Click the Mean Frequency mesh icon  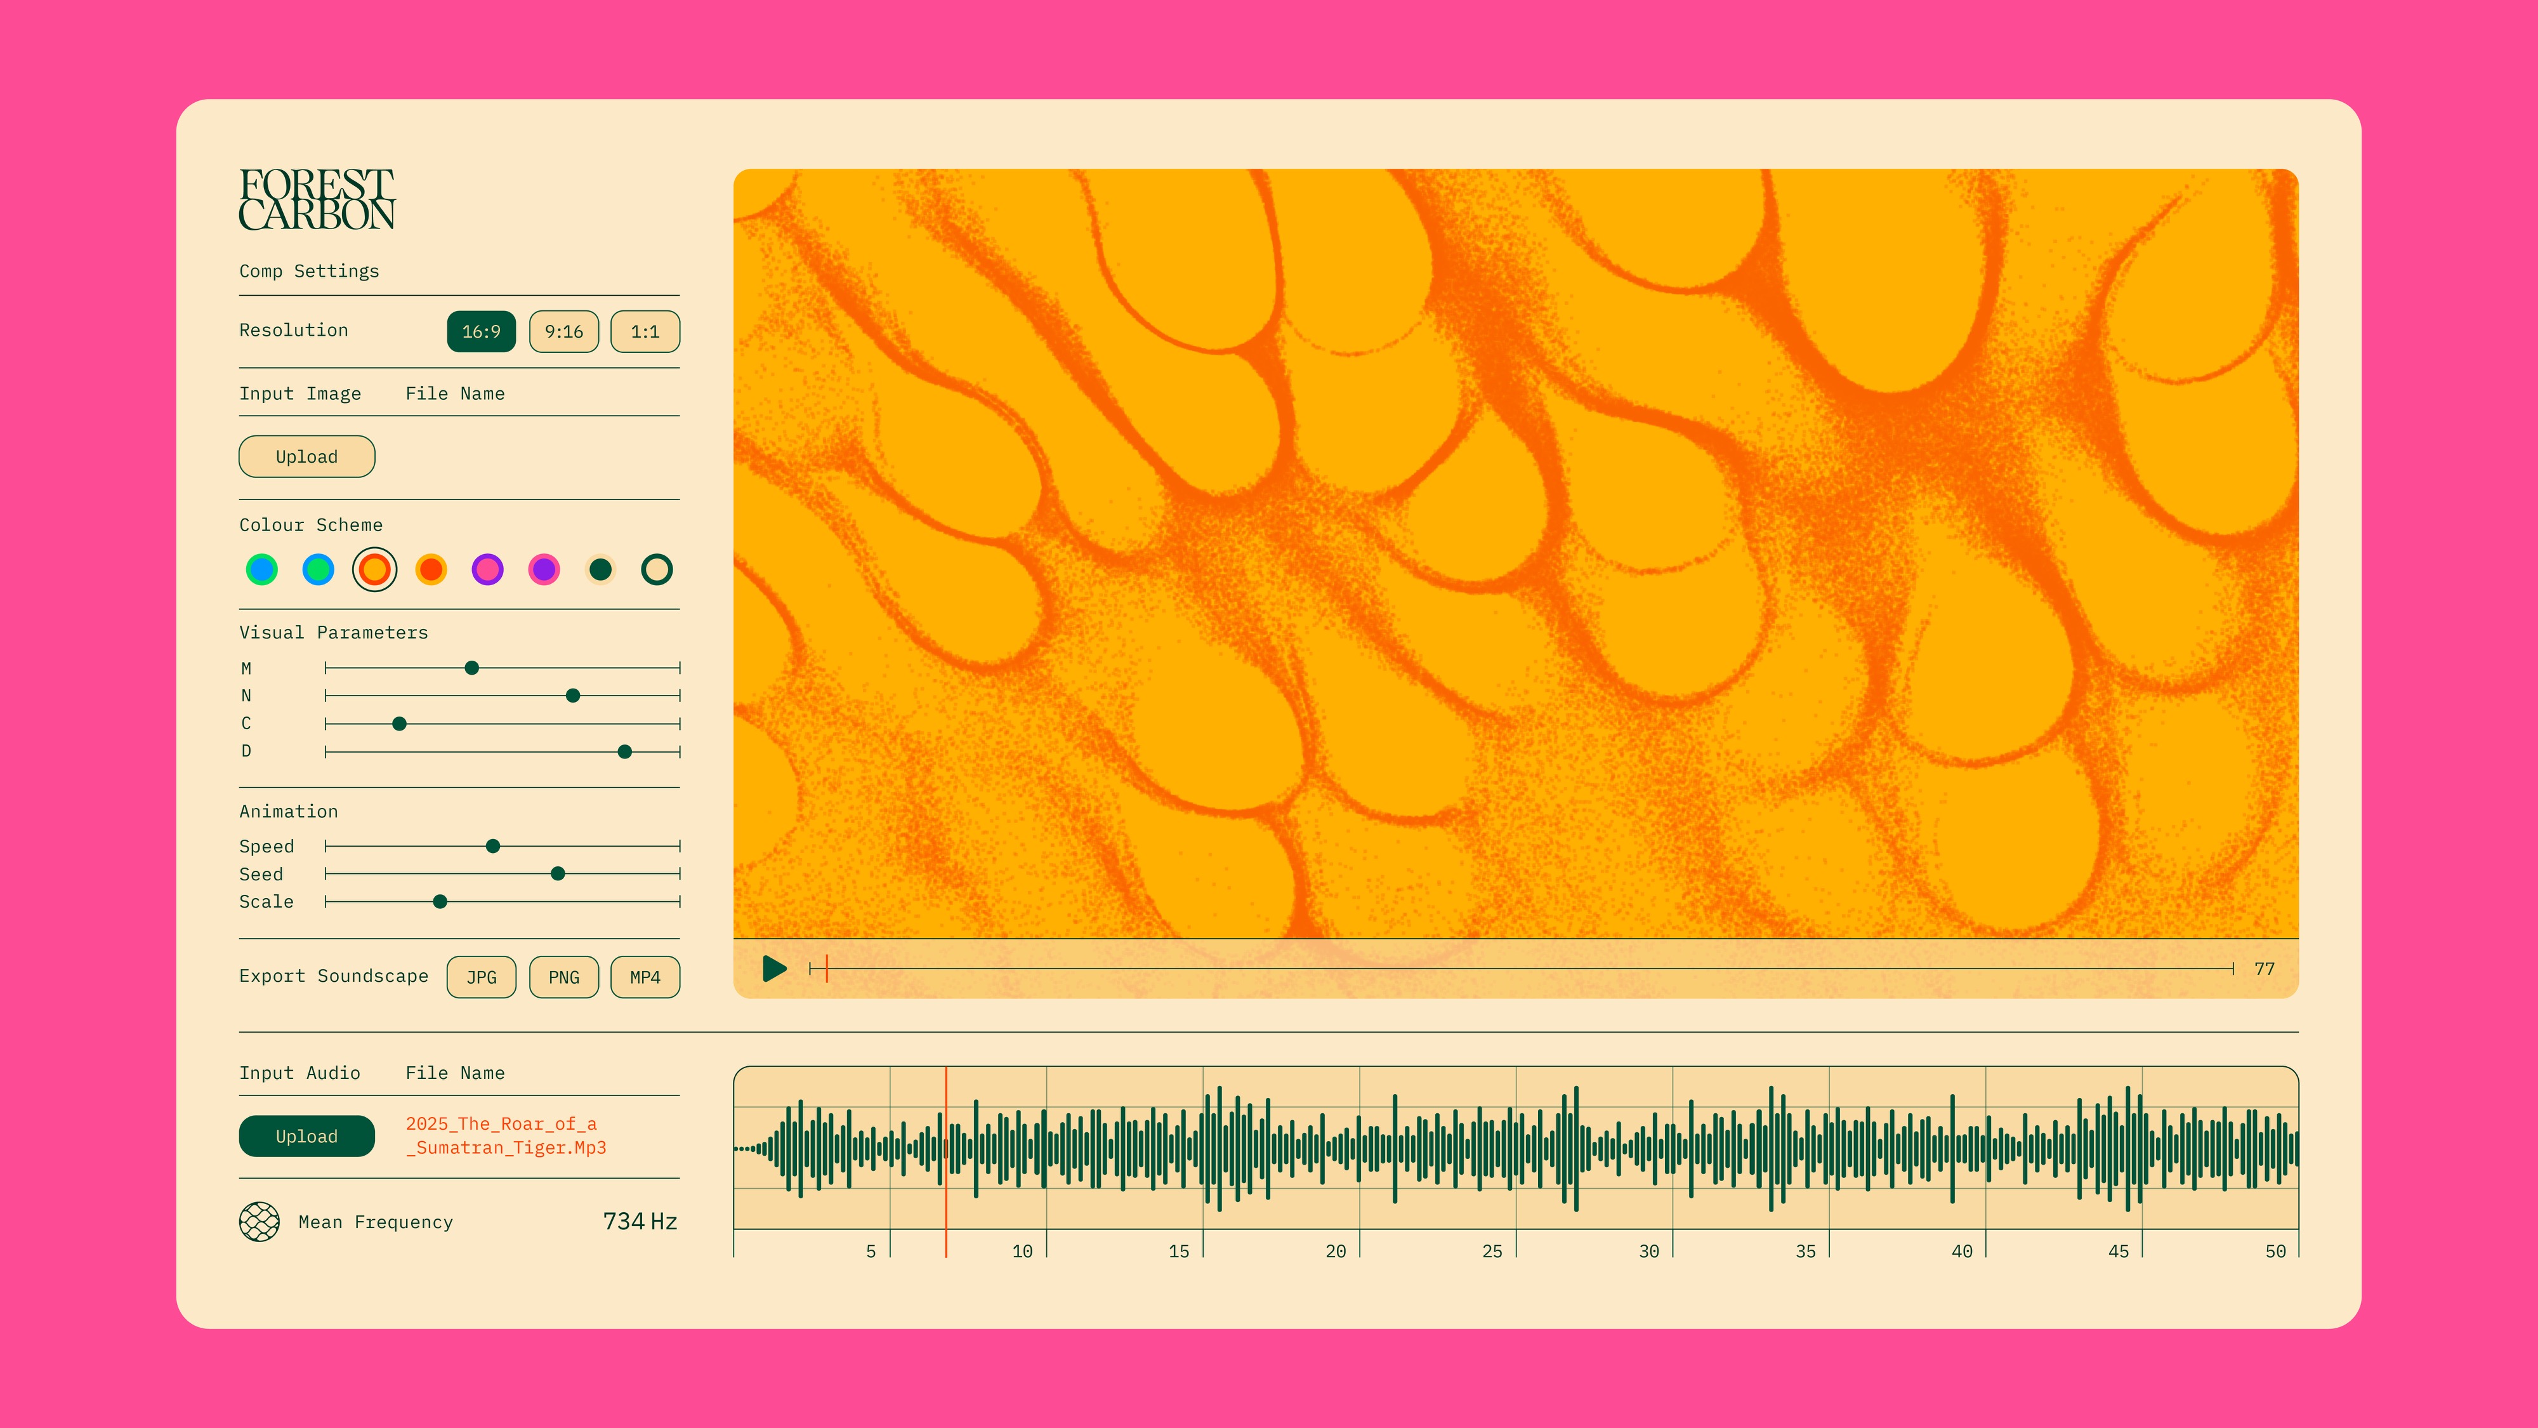point(259,1222)
